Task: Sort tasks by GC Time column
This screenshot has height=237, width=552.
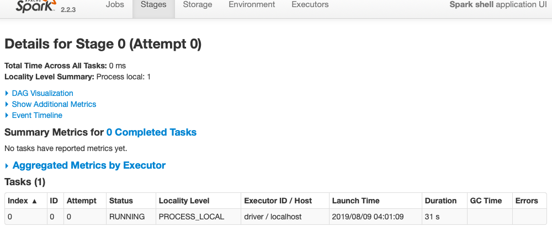Action: pos(490,201)
